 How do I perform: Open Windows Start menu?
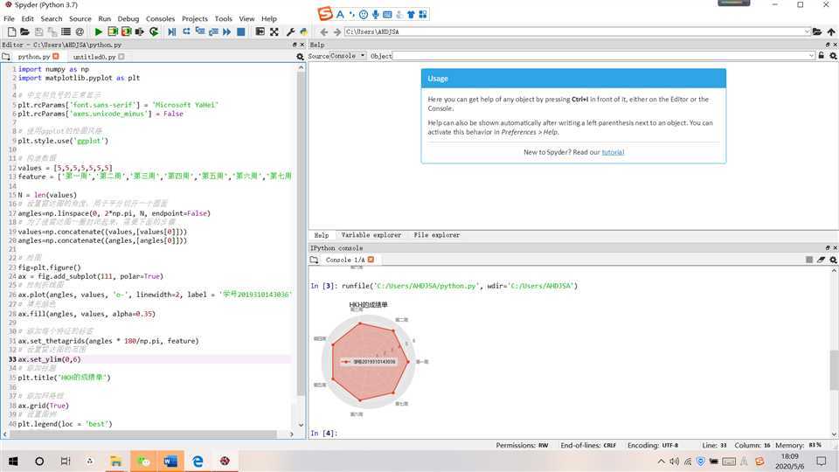[x=13, y=461]
